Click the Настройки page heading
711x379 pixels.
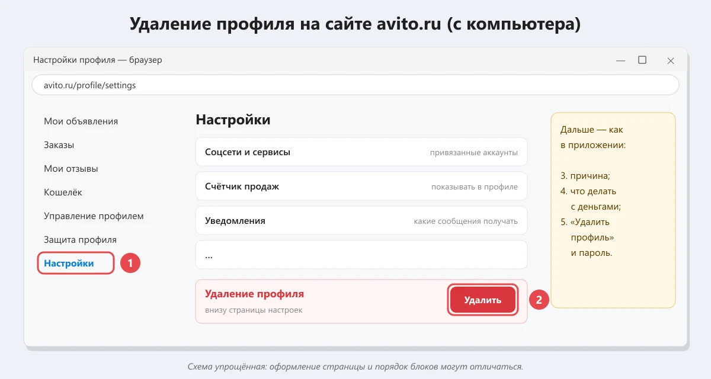tap(233, 120)
